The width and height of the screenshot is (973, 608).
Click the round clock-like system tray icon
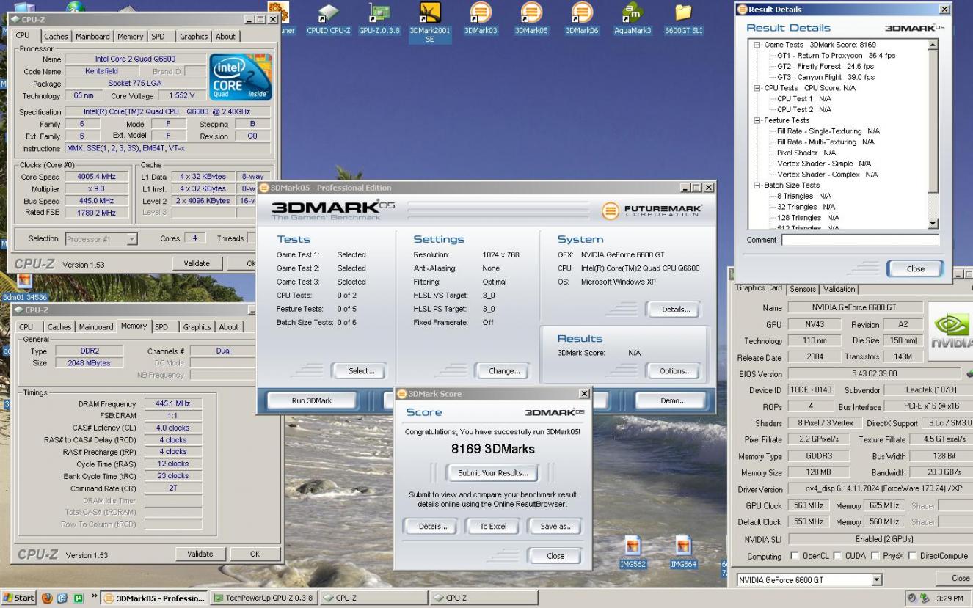pos(914,598)
